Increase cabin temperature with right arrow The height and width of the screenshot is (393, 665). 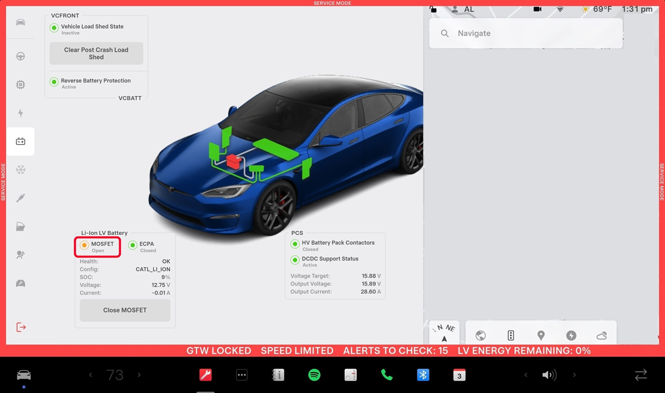[x=139, y=375]
